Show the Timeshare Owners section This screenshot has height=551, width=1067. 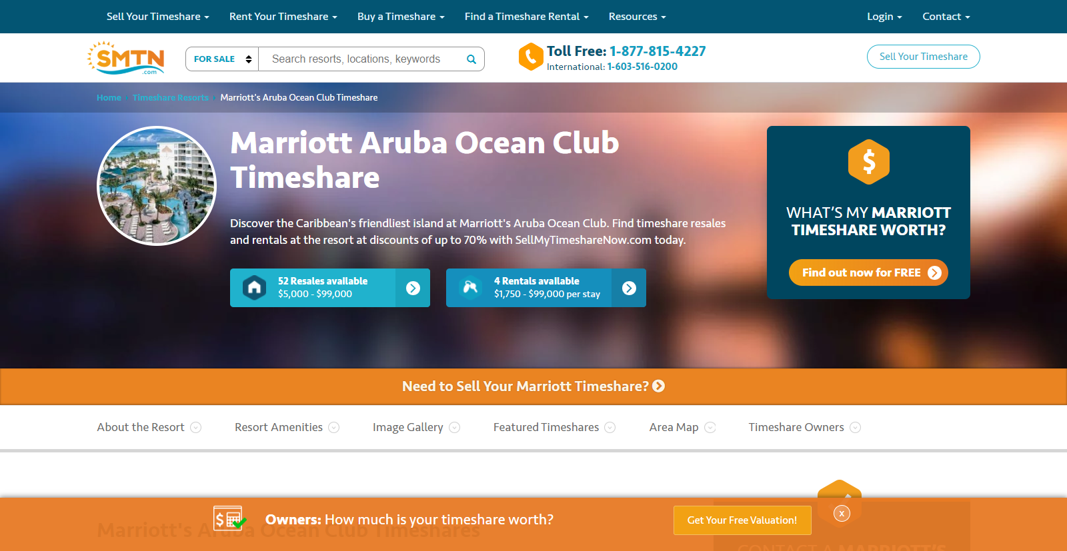click(805, 427)
